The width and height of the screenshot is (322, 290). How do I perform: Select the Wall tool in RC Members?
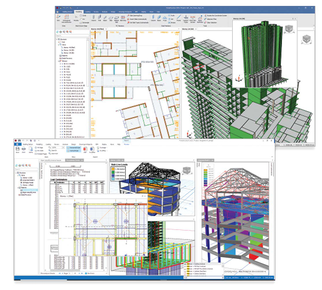tap(100, 18)
